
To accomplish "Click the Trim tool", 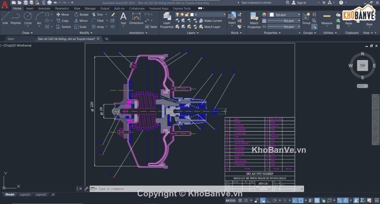I will click(x=98, y=14).
